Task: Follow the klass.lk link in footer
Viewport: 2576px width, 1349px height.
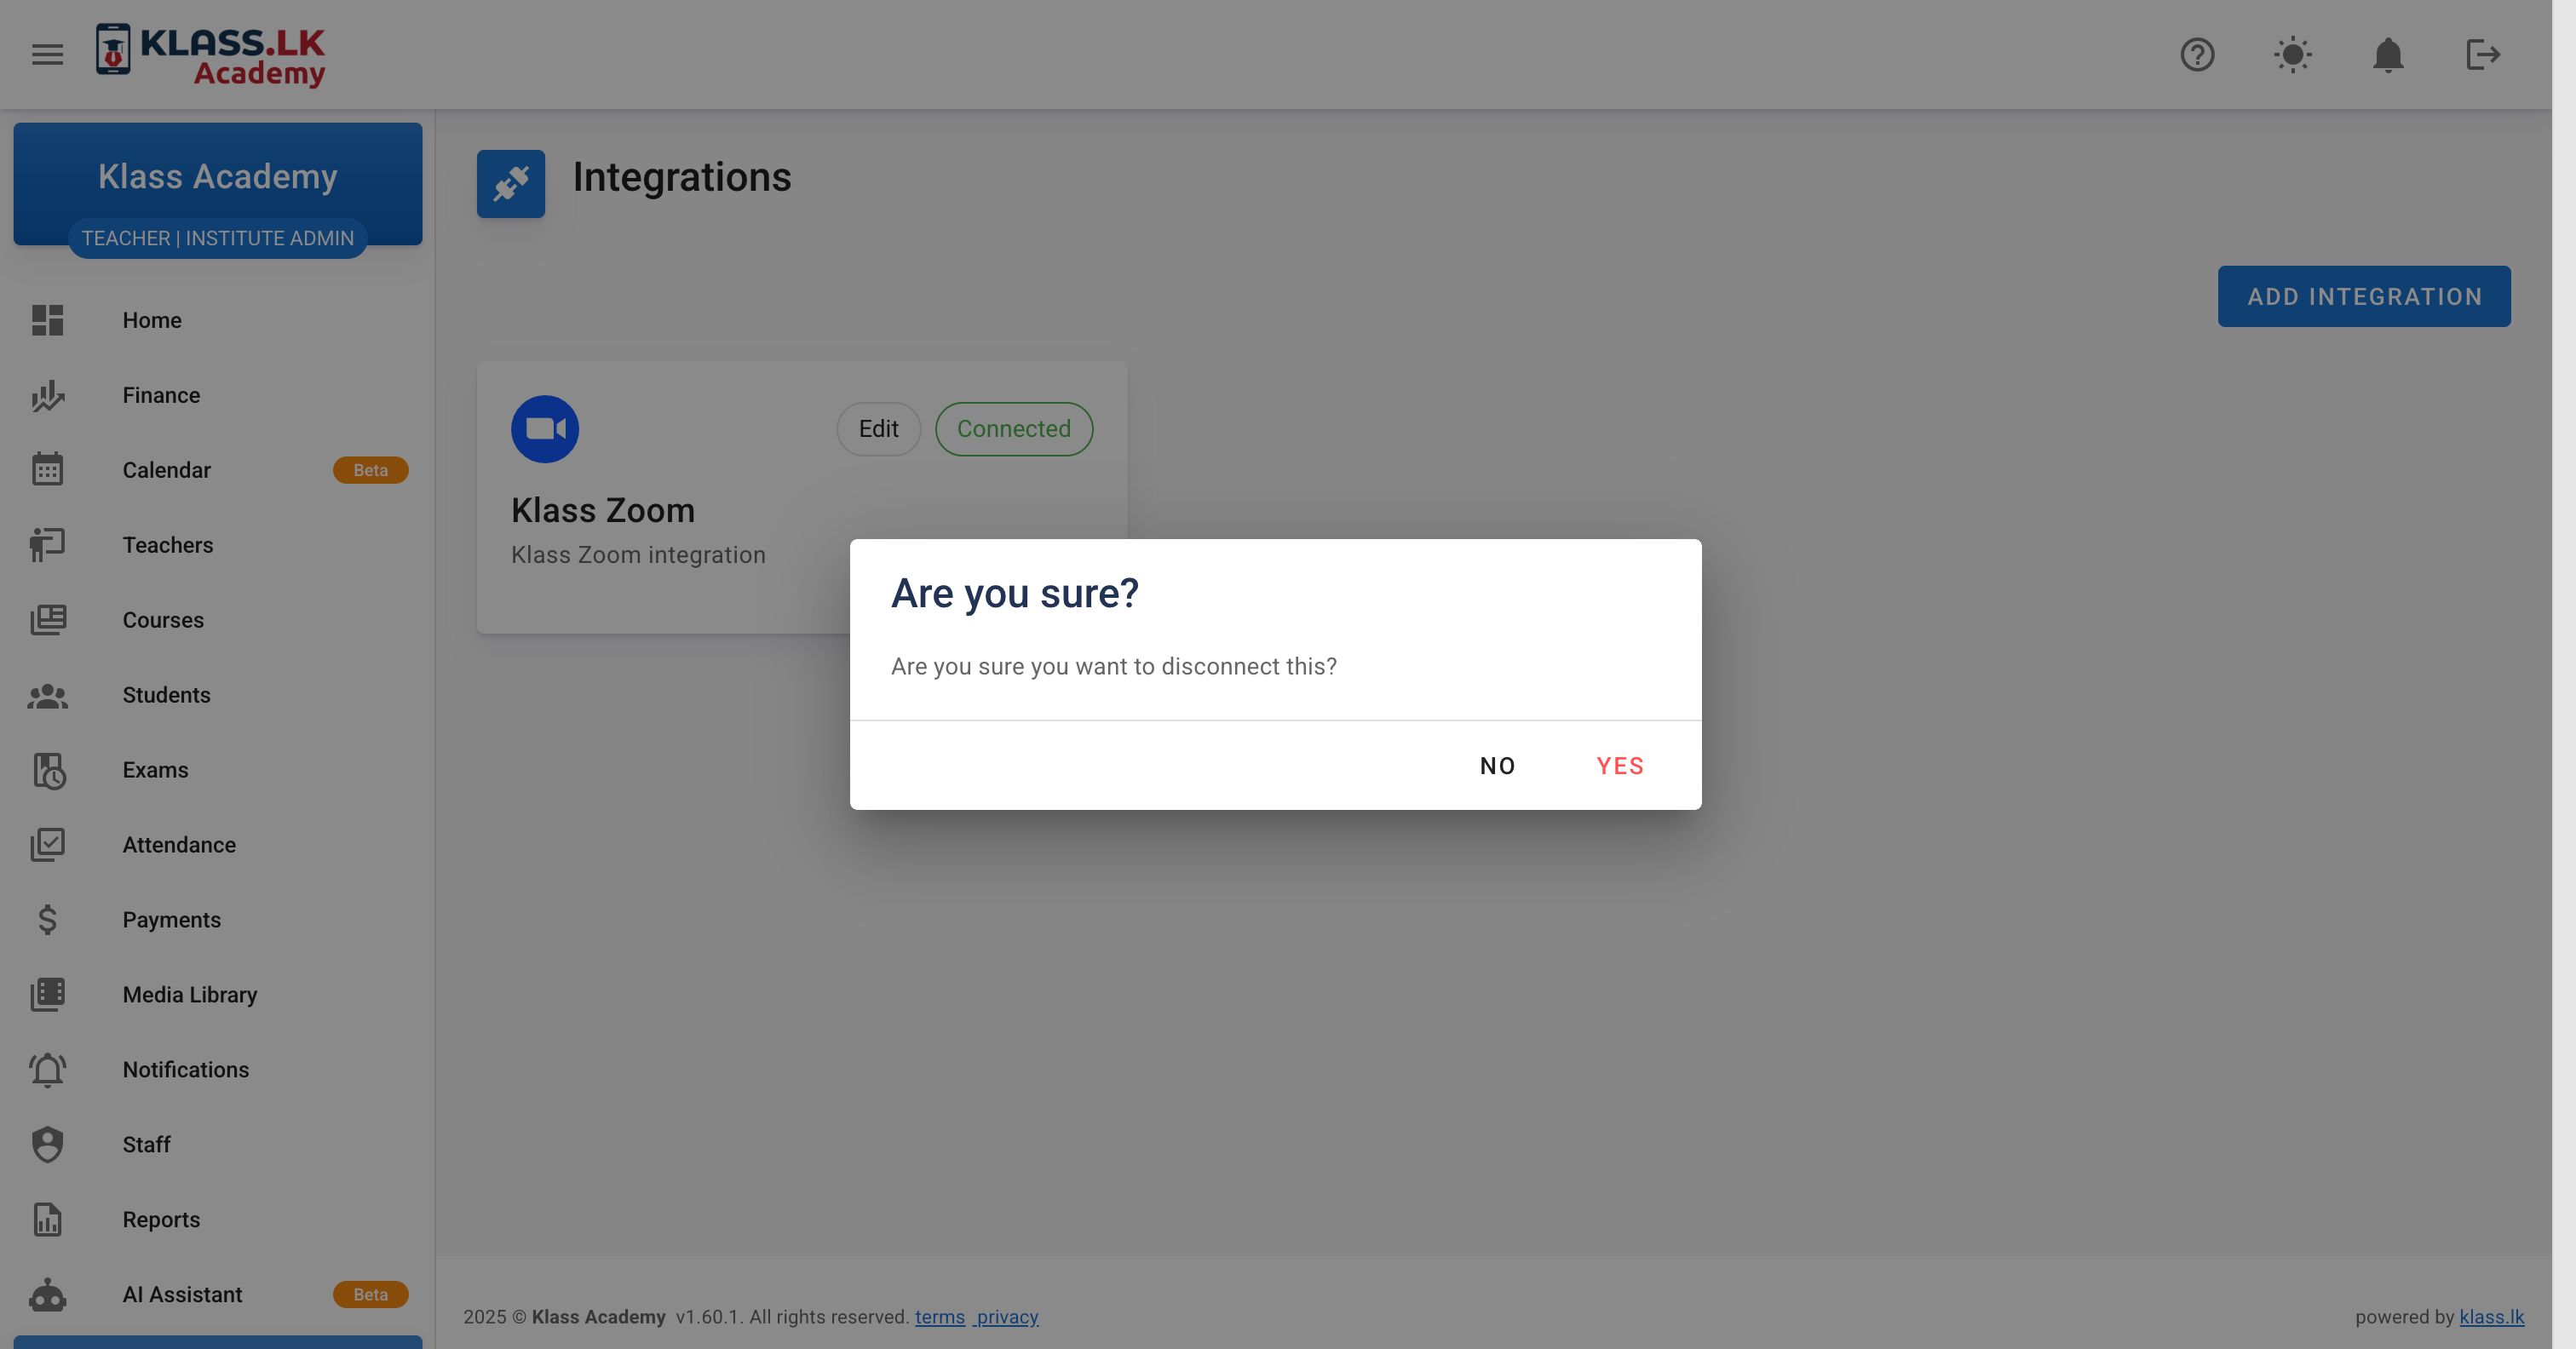Action: click(2491, 1317)
